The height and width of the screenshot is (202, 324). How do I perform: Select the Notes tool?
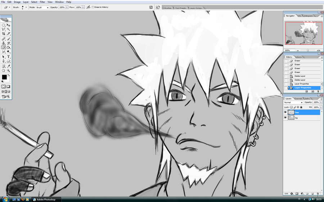[x=4, y=66]
